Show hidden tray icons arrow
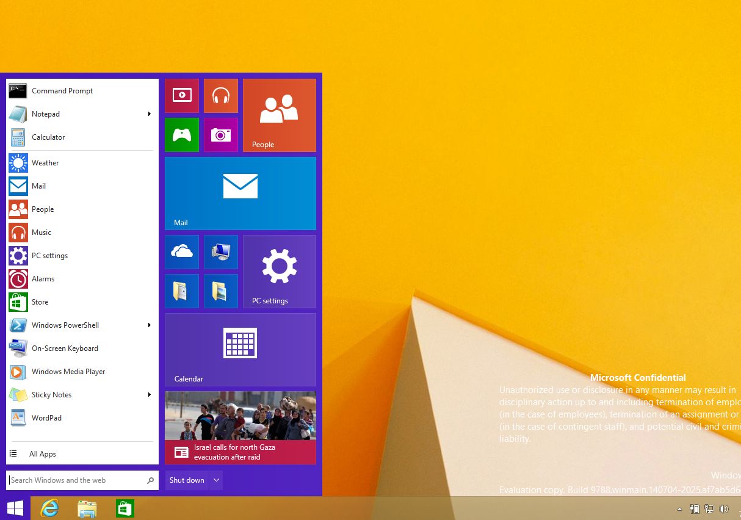This screenshot has height=520, width=741. (679, 509)
